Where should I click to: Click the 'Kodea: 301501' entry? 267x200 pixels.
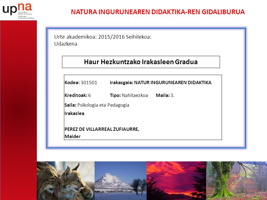(x=81, y=83)
